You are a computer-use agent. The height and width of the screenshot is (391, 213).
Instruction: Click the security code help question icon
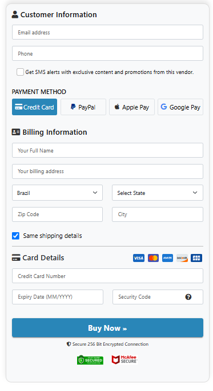(188, 297)
